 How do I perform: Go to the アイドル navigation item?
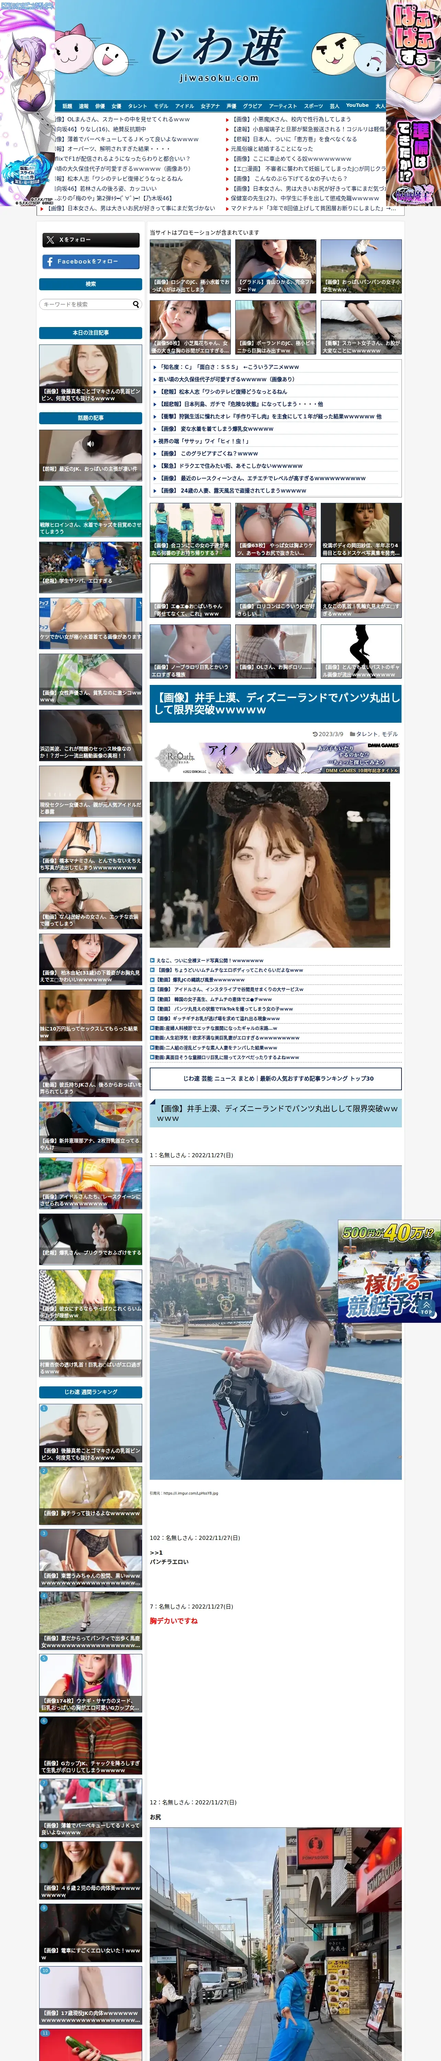pyautogui.click(x=184, y=105)
